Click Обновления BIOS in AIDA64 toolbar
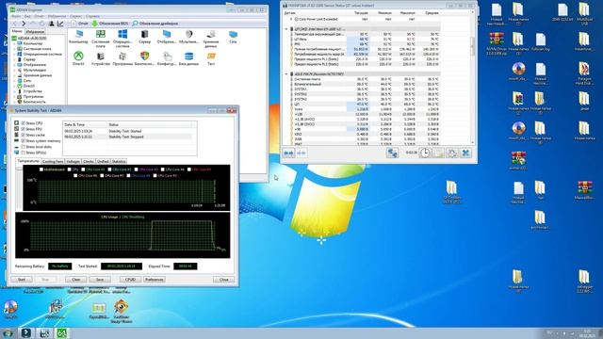The image size is (603, 339). click(x=110, y=24)
